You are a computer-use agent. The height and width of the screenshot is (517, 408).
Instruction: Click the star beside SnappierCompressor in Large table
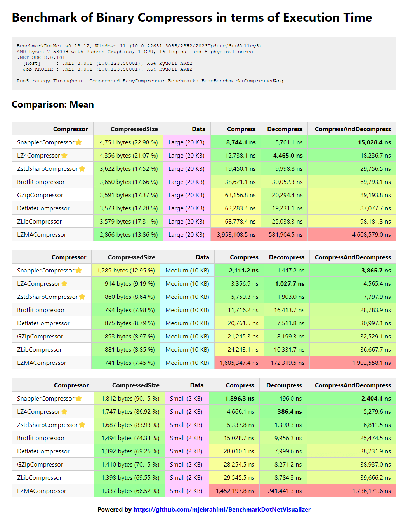(x=79, y=142)
